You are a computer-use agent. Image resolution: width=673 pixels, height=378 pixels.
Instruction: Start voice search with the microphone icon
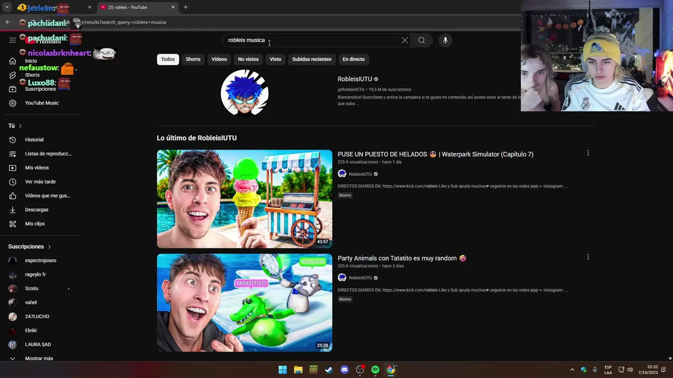445,40
